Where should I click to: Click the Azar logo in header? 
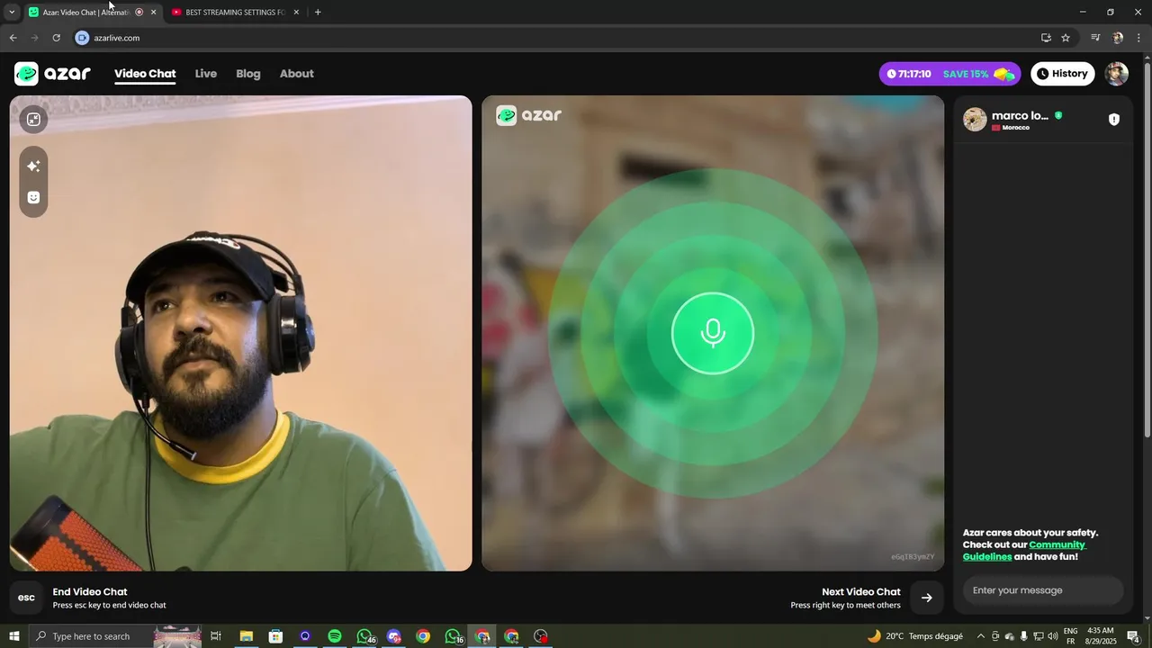[x=52, y=74]
